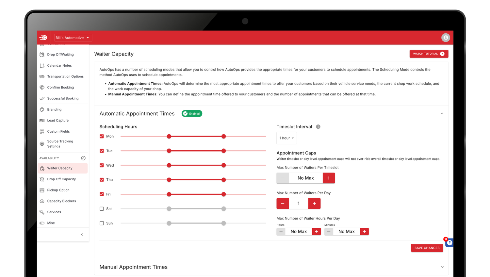Click the Drop Off/Waiting sidebar icon
This screenshot has width=490, height=277.
pos(42,55)
